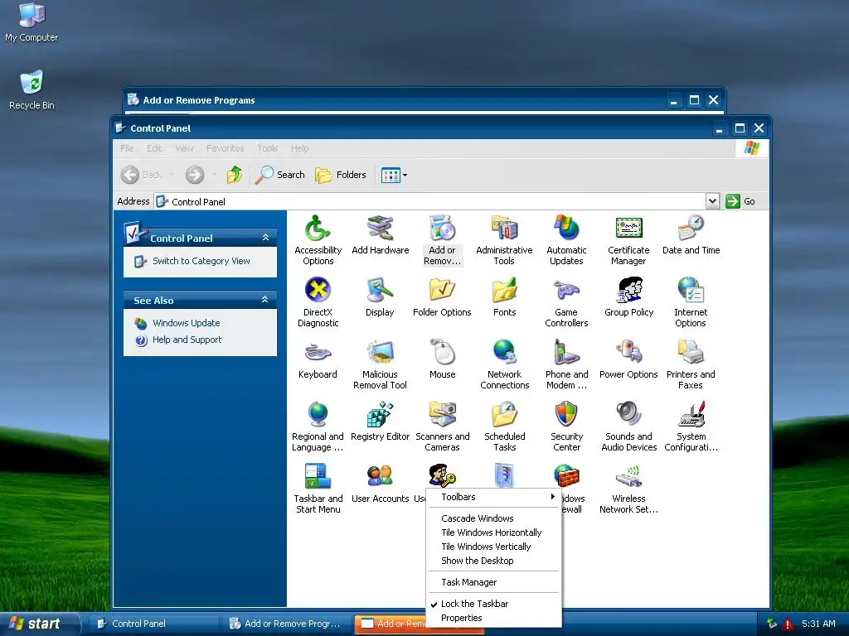The height and width of the screenshot is (636, 849).
Task: Open Wireless Network Setup icon
Action: click(x=628, y=489)
